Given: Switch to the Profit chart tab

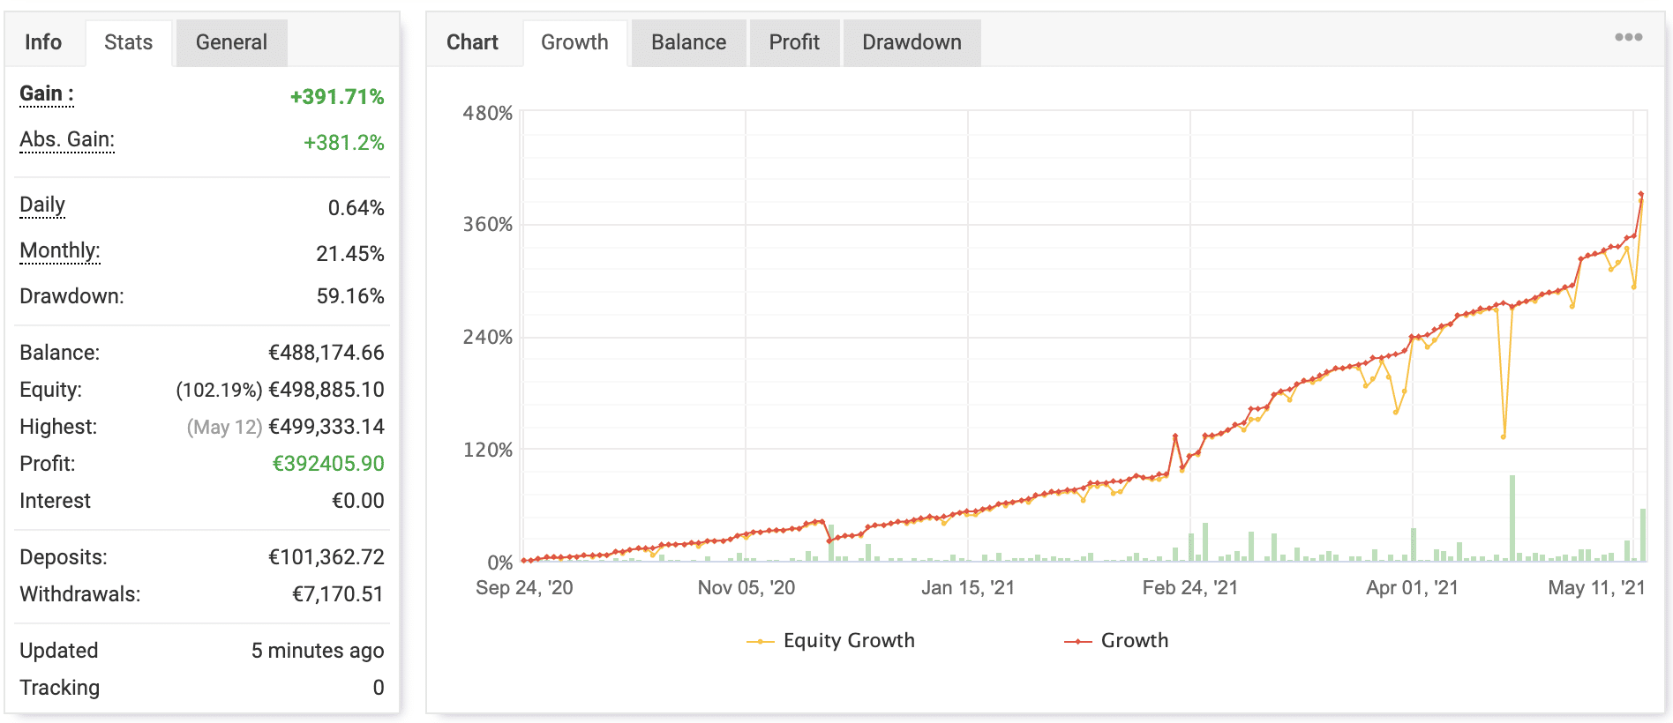Looking at the screenshot, I should [x=794, y=42].
